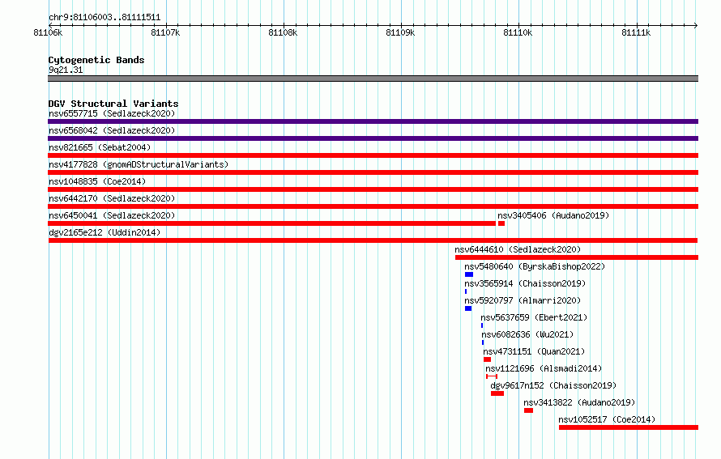Click the nsv6450041 (Sedlazeck2020) label
721x459 pixels.
pyautogui.click(x=112, y=215)
